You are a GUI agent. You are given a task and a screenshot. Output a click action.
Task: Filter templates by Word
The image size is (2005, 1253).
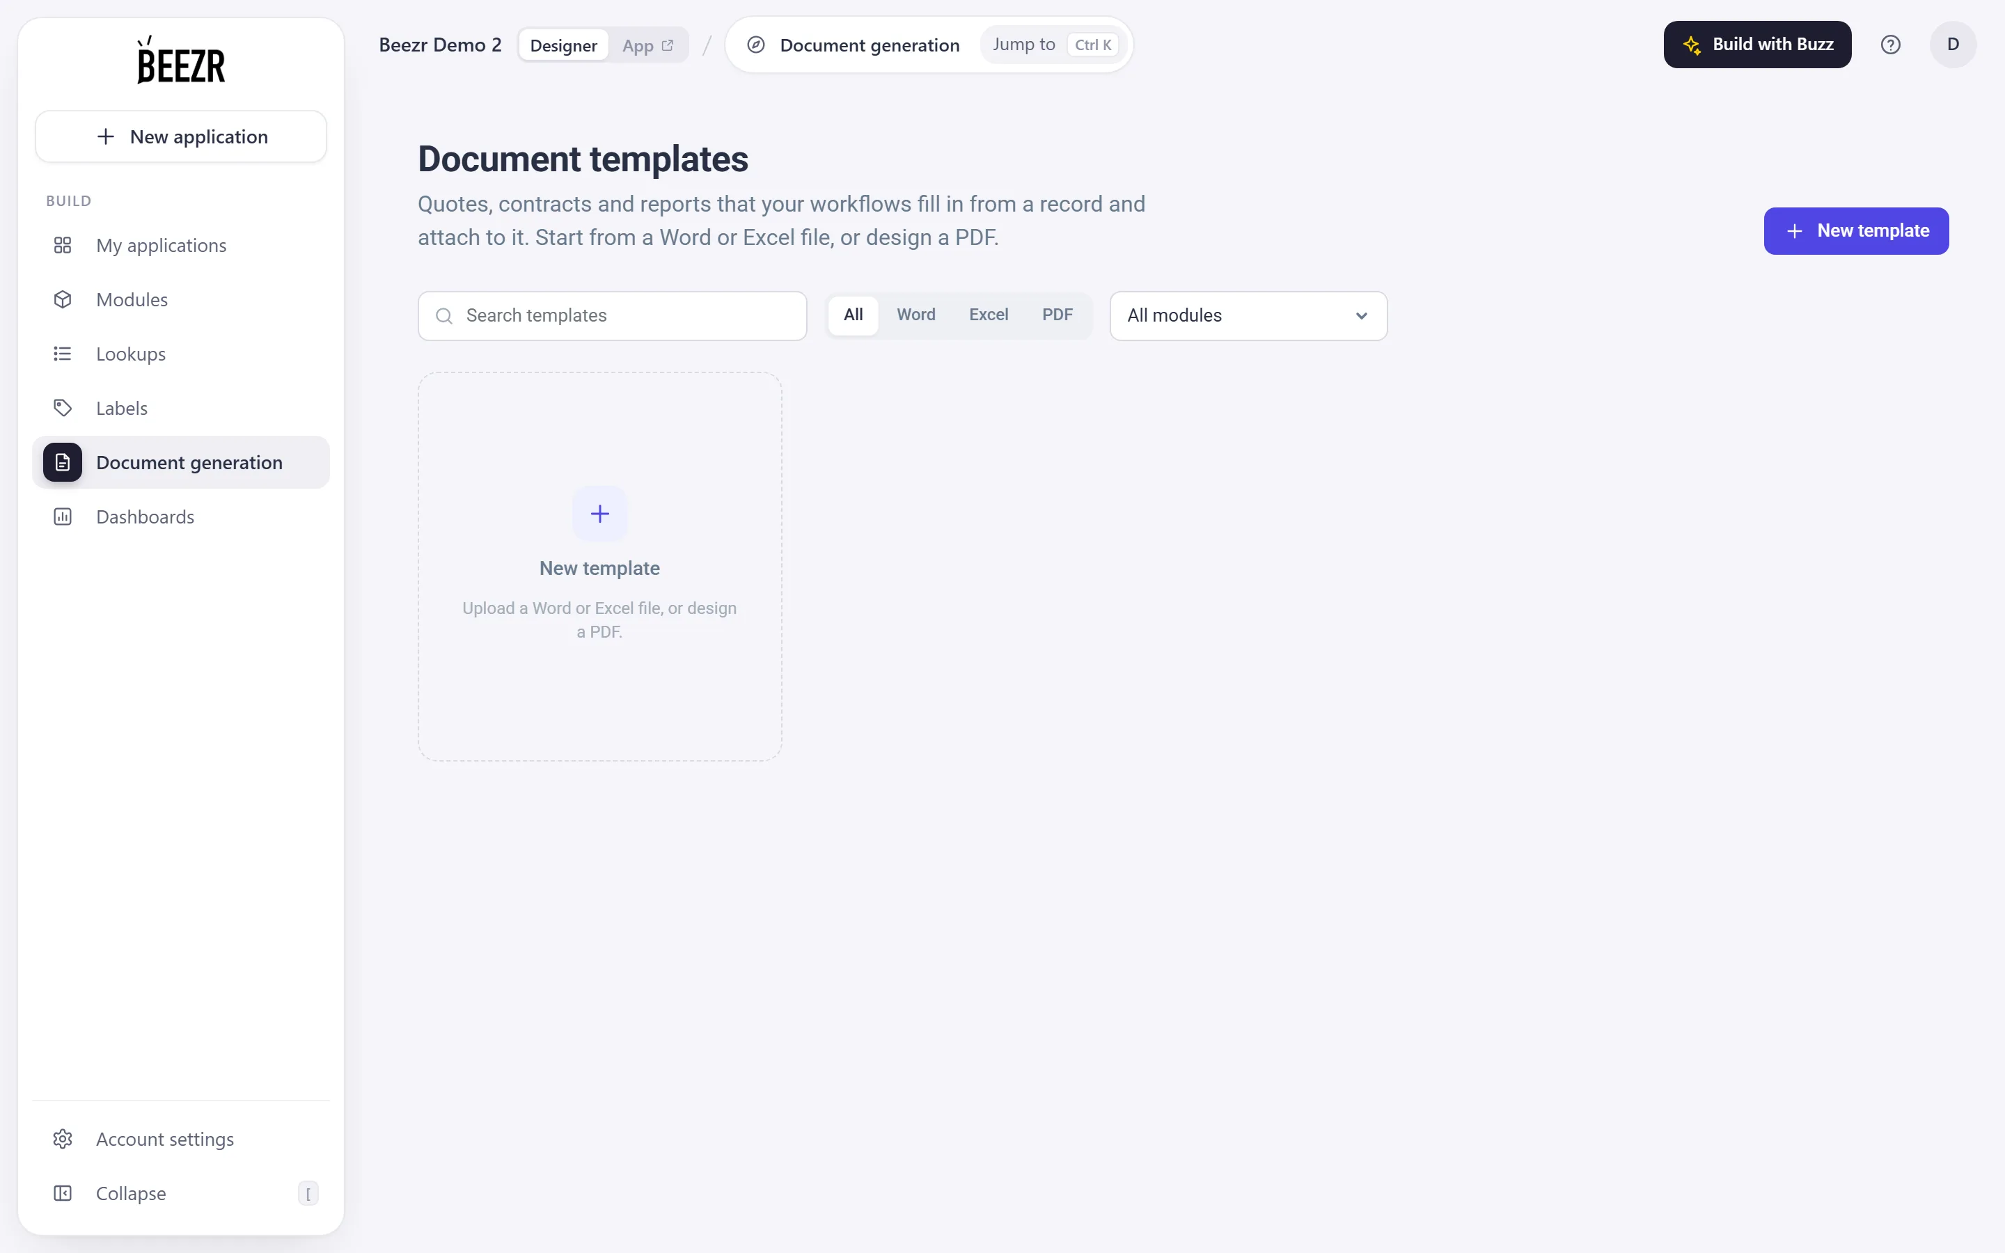(x=915, y=315)
